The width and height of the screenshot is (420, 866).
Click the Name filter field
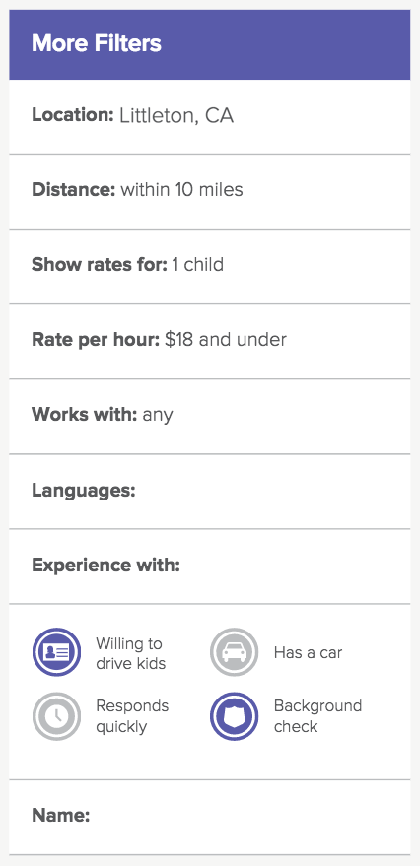coord(209,817)
